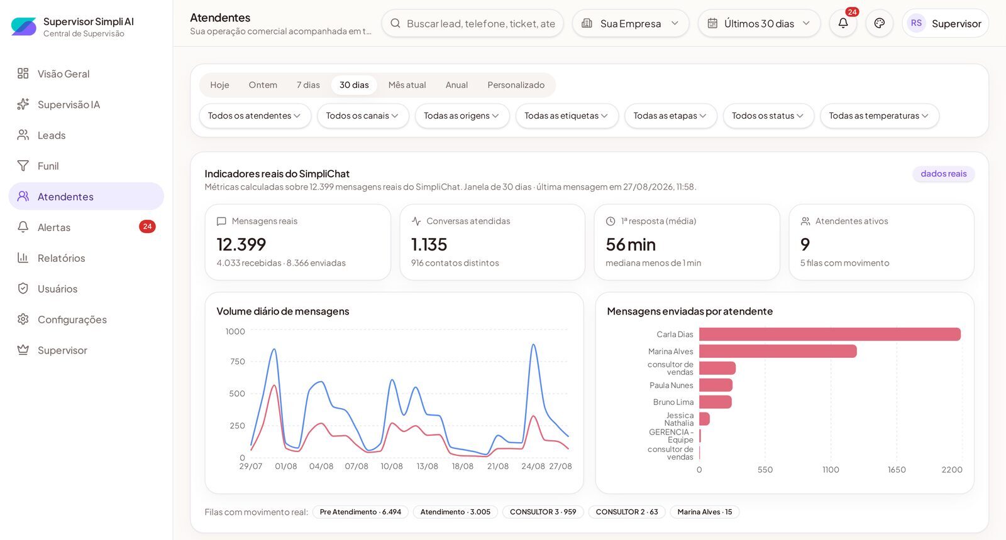Image resolution: width=1006 pixels, height=540 pixels.
Task: Open Todas as etapas filter
Action: 671,116
